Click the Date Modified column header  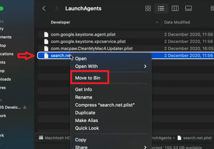coord(177,22)
